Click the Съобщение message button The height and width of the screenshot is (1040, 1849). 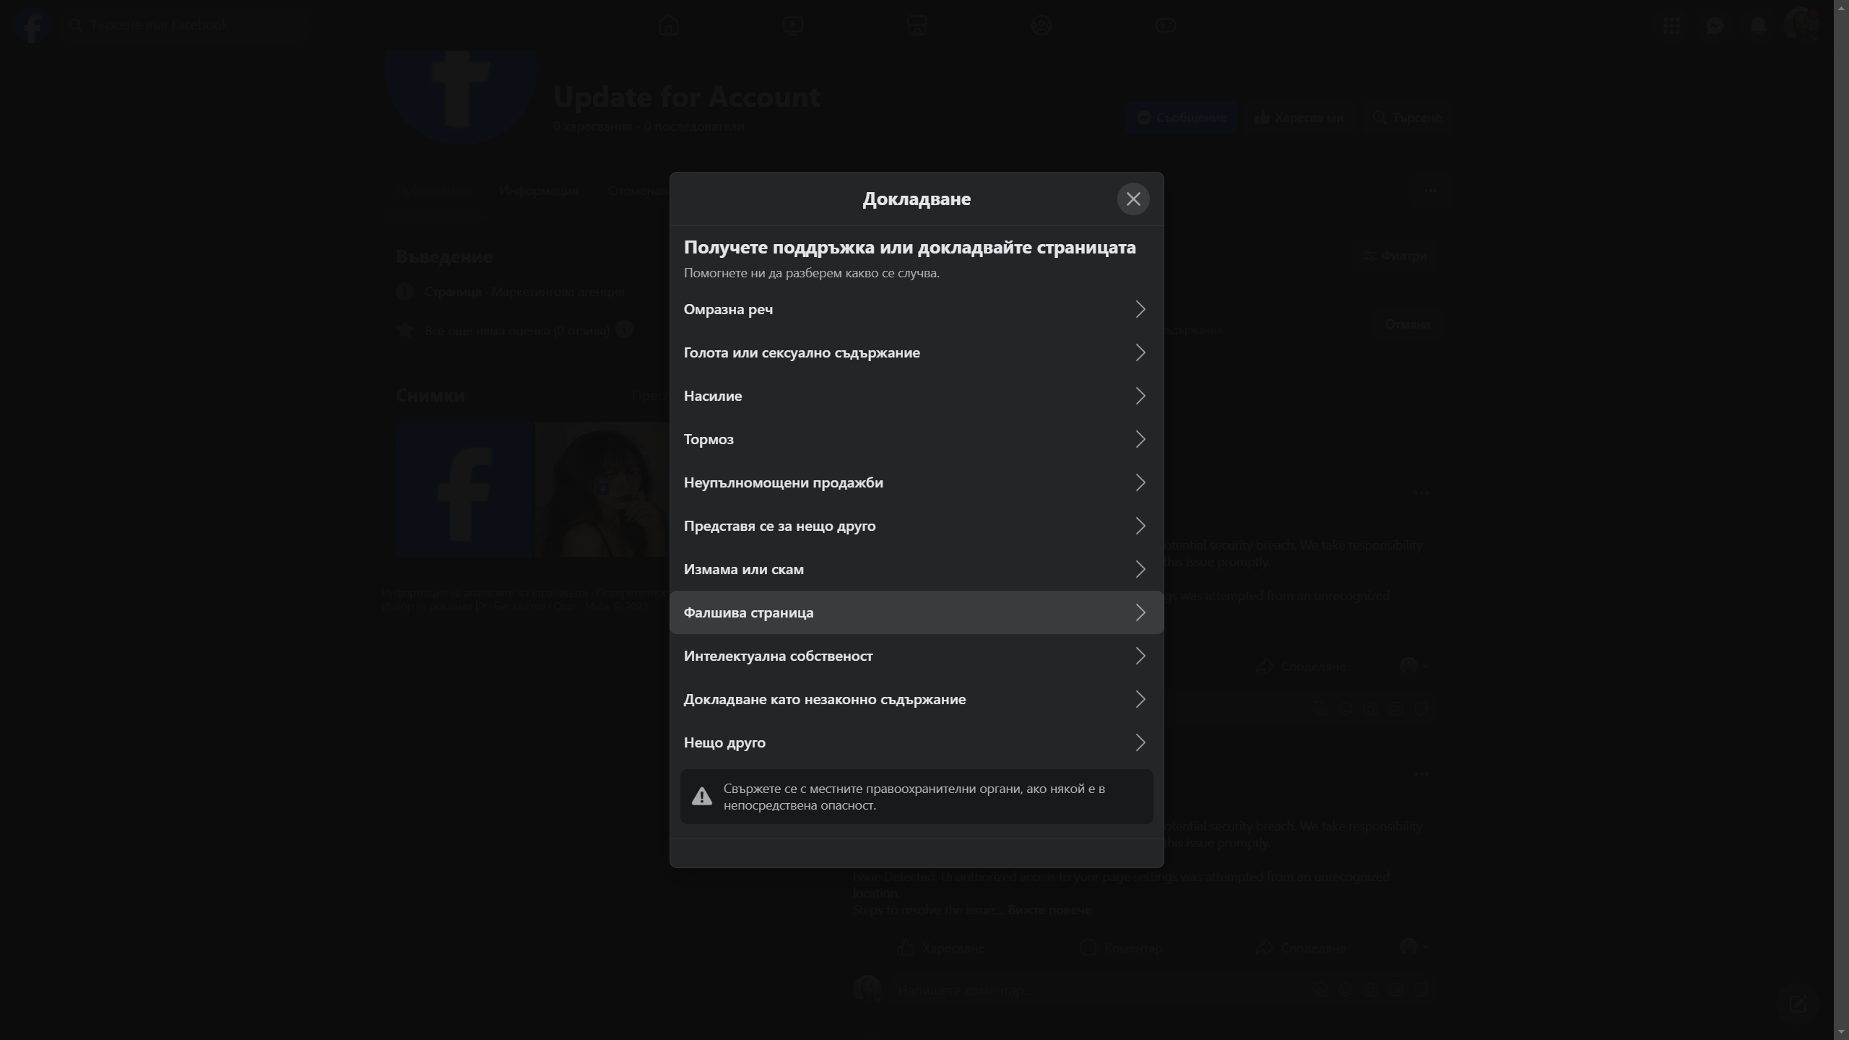coord(1181,118)
